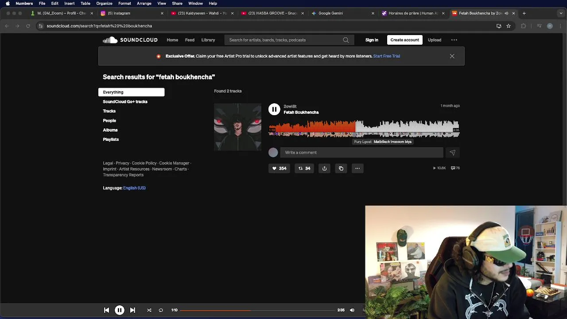Skip to previous track in player bar

(106, 310)
